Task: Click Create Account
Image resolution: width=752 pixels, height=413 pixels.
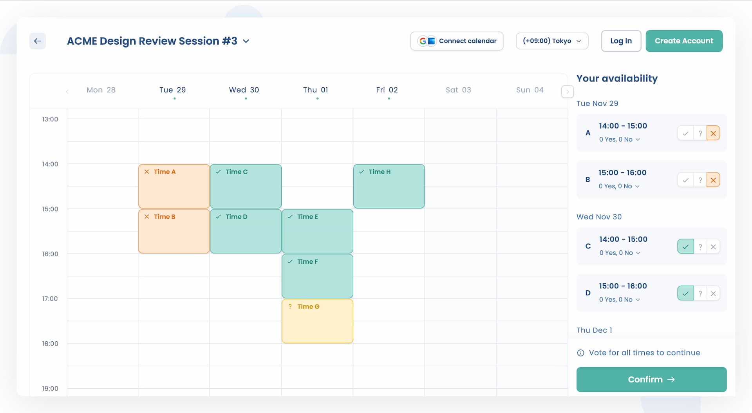Action: pos(684,41)
